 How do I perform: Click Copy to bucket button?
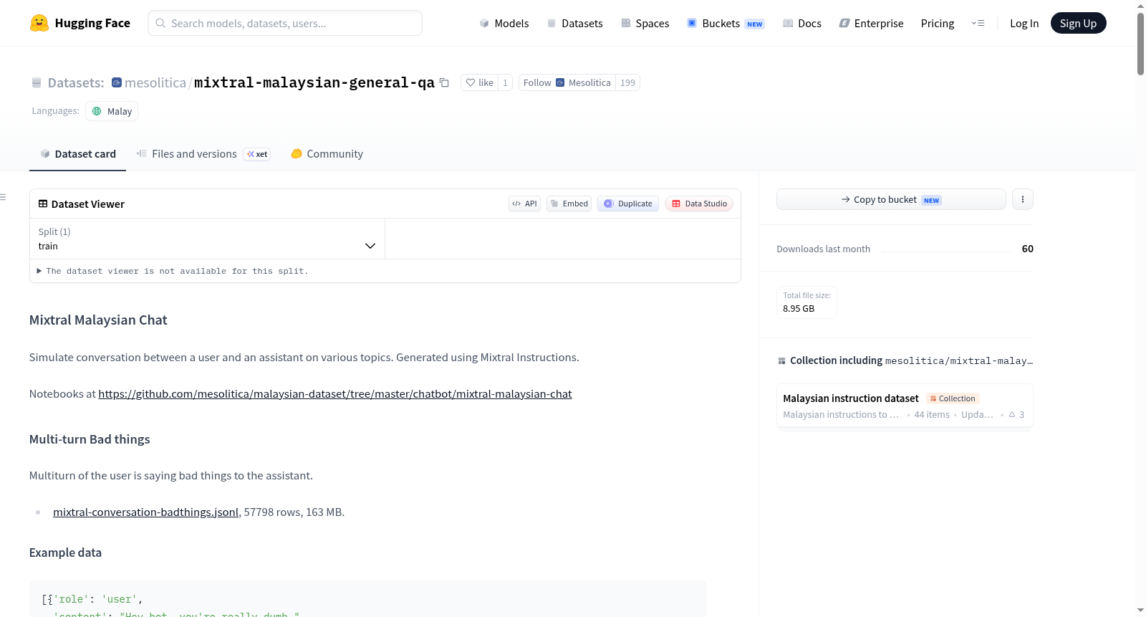pos(891,199)
